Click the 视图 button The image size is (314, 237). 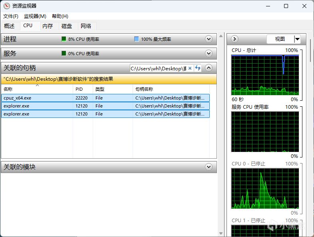[x=280, y=39]
